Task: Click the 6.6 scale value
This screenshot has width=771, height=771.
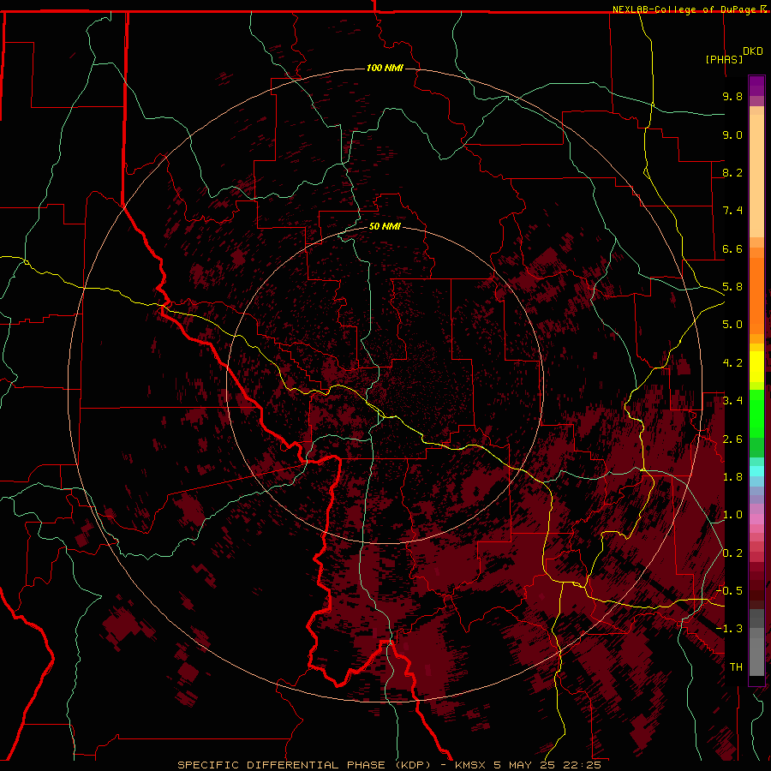Action: pos(732,248)
